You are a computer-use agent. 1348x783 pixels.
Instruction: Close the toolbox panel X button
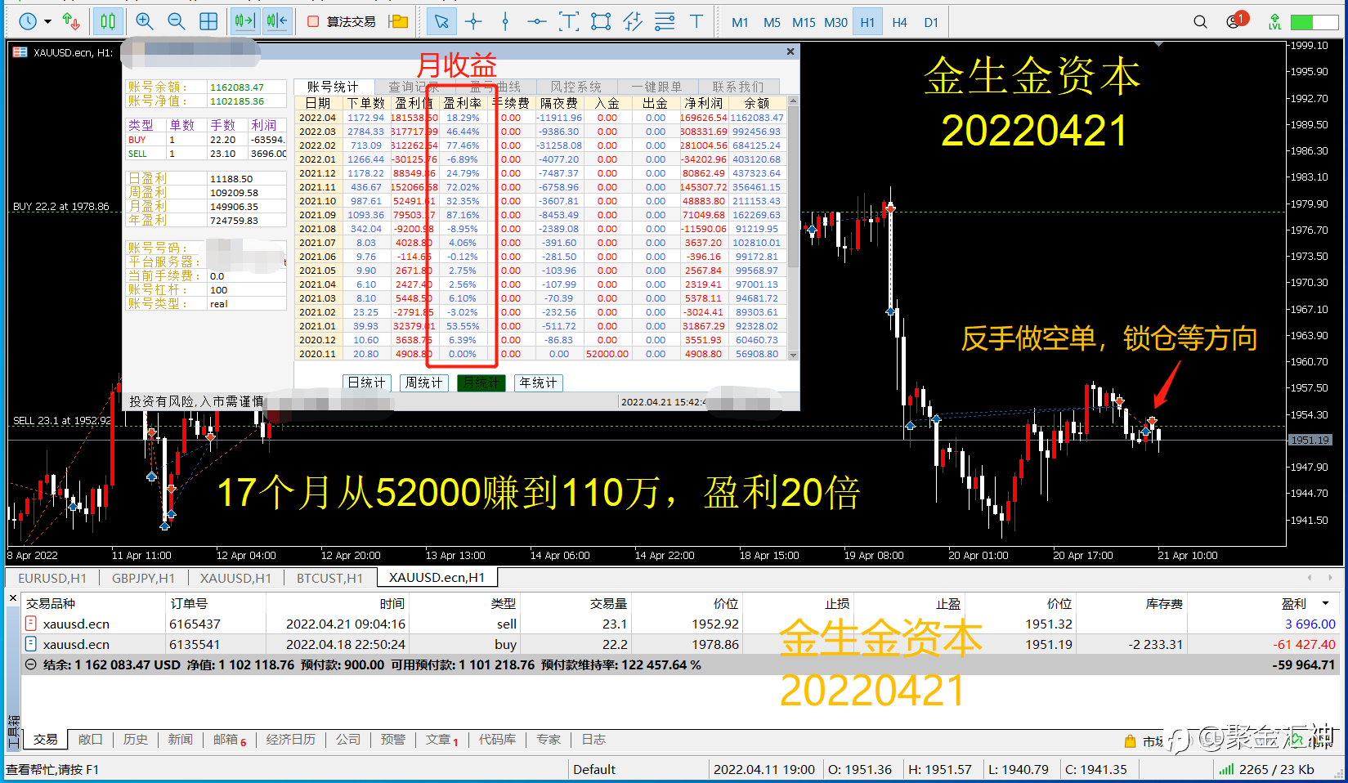13,598
